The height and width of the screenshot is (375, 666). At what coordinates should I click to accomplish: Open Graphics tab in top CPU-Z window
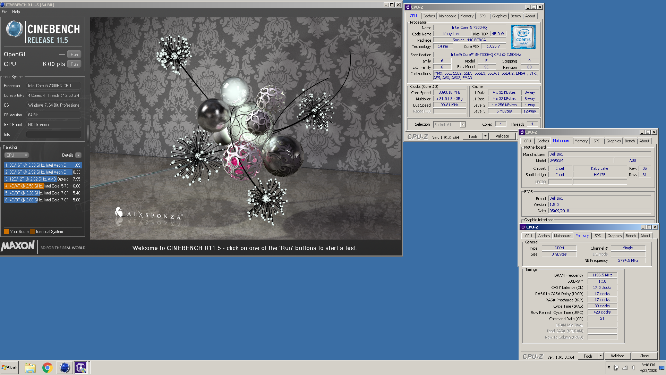pos(499,16)
